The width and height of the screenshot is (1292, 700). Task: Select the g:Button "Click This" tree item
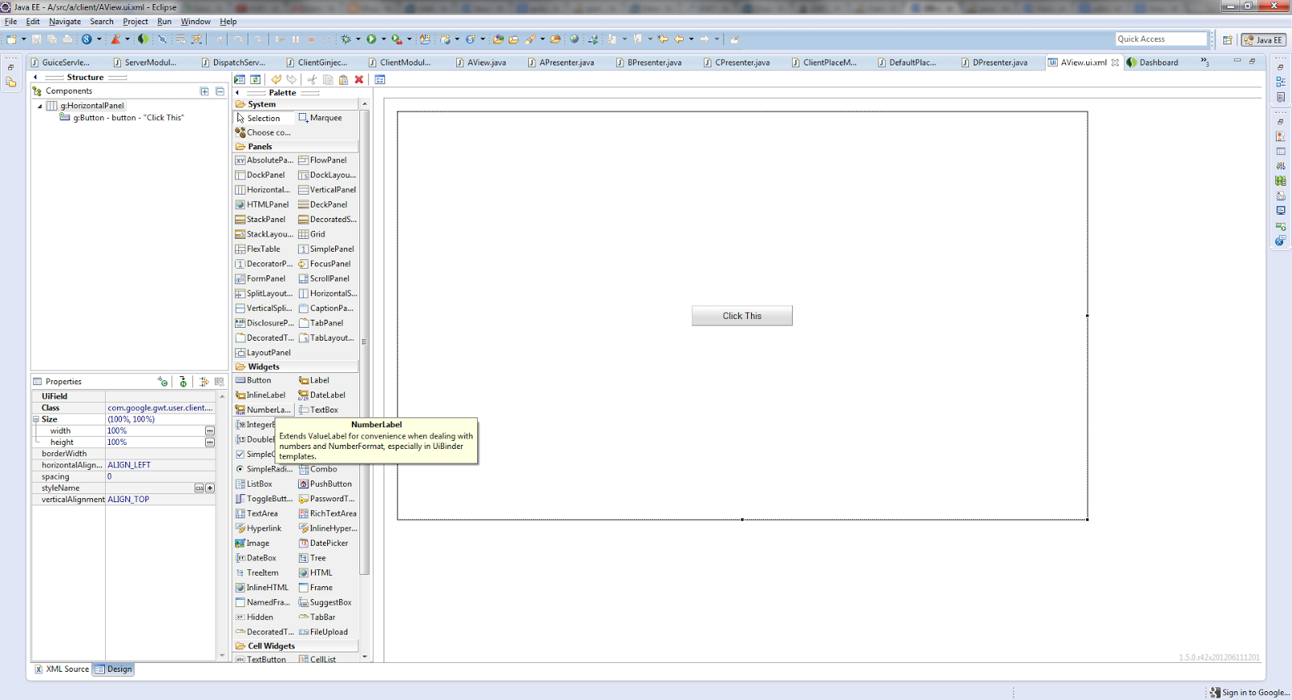coord(122,118)
